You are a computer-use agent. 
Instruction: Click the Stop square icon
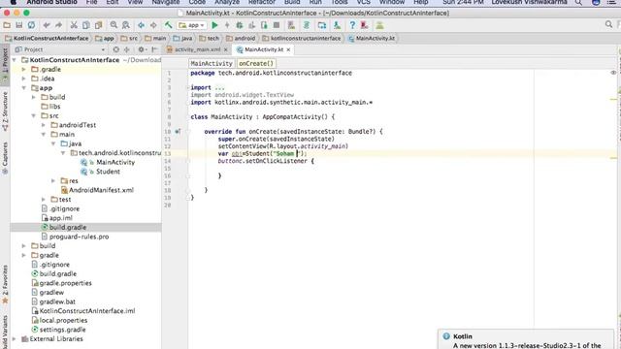point(277,25)
